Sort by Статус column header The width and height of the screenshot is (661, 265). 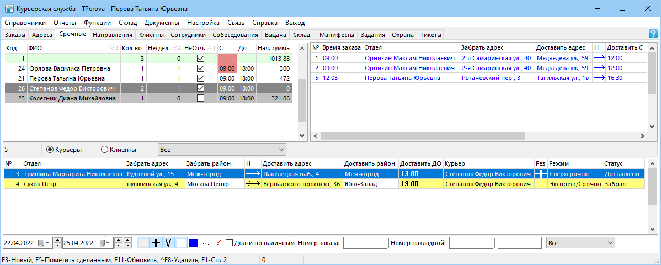point(623,163)
